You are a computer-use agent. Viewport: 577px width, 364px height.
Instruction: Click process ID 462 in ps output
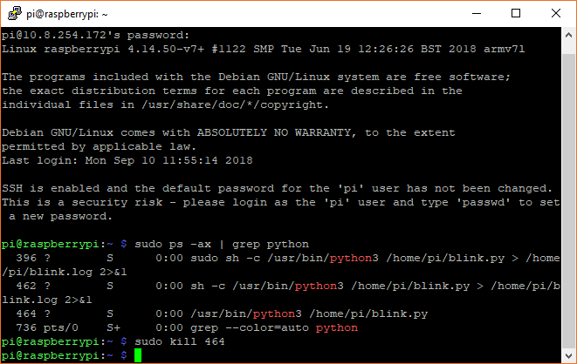(26, 286)
